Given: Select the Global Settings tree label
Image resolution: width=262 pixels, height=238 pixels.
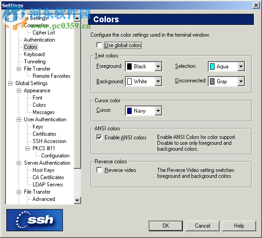Looking at the screenshot, I should (32, 83).
